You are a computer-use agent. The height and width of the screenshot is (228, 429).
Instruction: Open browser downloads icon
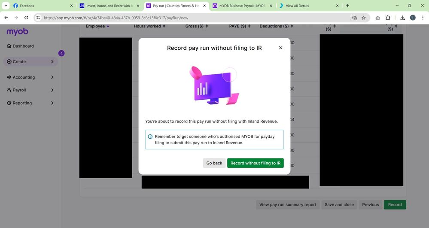402,18
